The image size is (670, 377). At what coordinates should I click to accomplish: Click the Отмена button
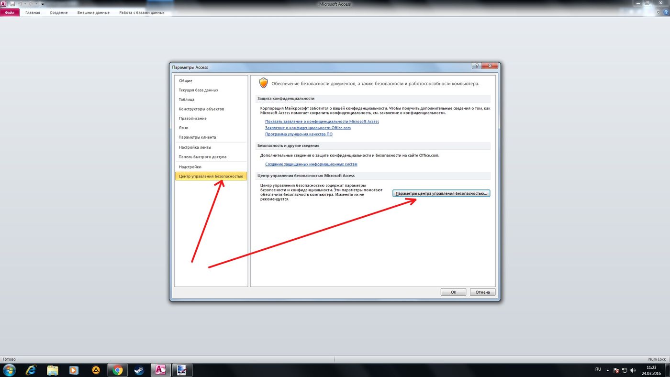coord(482,292)
